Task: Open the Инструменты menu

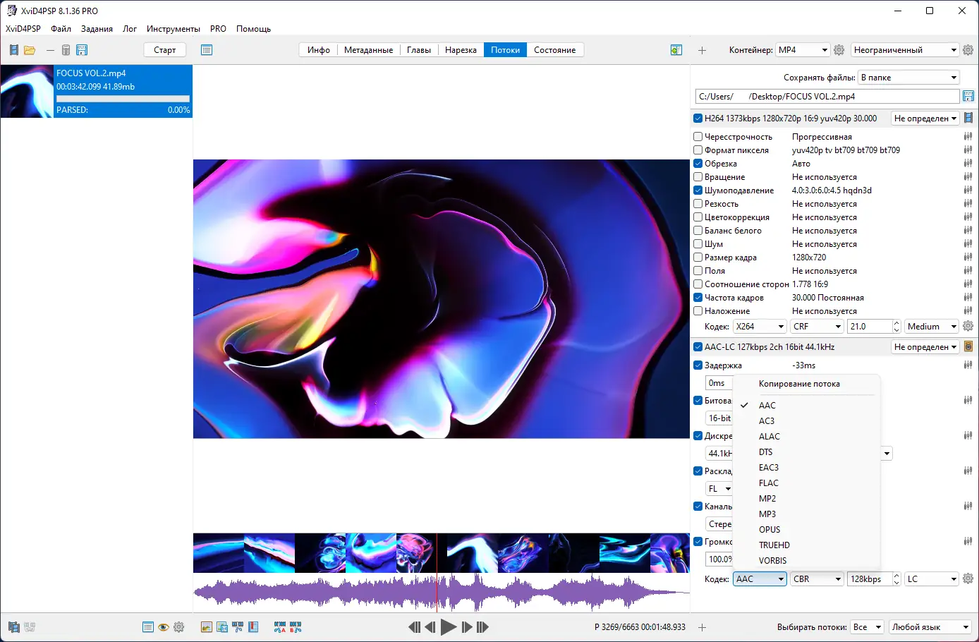Action: pos(174,29)
